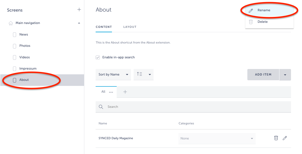
Task: Open the sort order direction dropdown
Action: (x=144, y=75)
